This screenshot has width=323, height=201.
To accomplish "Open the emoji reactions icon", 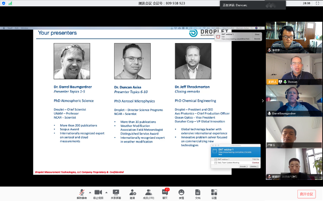I will pyautogui.click(x=181, y=194).
